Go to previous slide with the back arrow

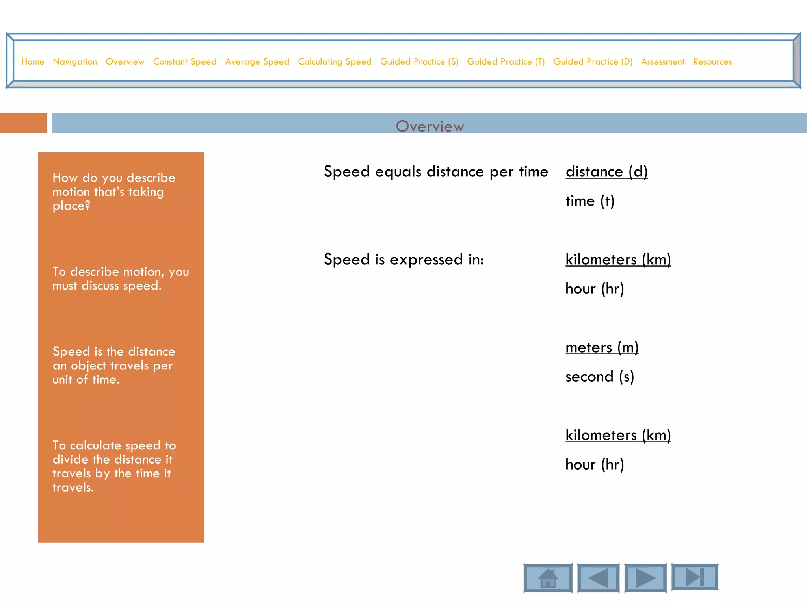[598, 578]
